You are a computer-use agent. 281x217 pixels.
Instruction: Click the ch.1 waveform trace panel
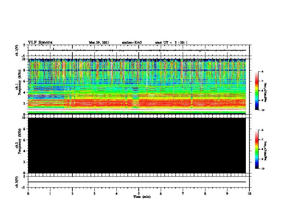pyautogui.click(x=139, y=50)
